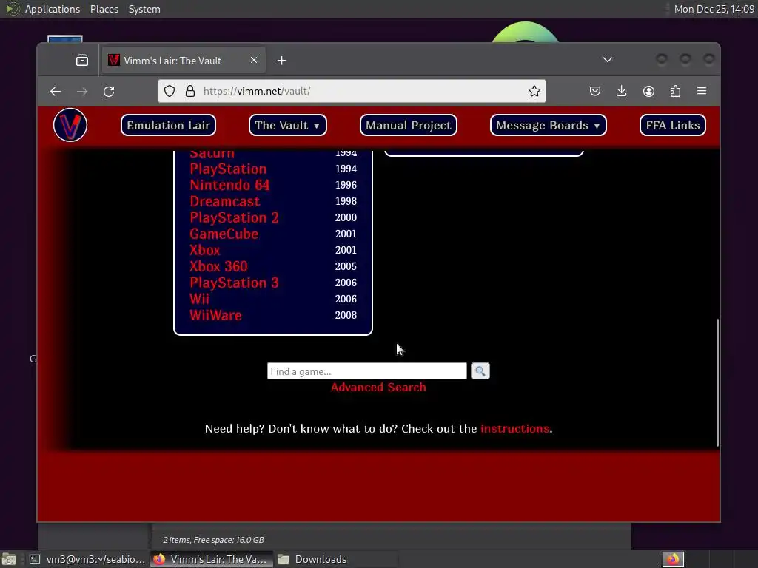Viewport: 758px width, 568px height.
Task: Click the 2008 year beside WiiWare
Action: coord(346,315)
